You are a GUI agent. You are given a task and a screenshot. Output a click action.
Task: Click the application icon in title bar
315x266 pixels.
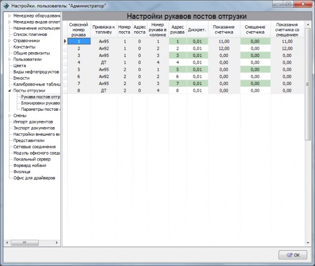click(x=6, y=6)
